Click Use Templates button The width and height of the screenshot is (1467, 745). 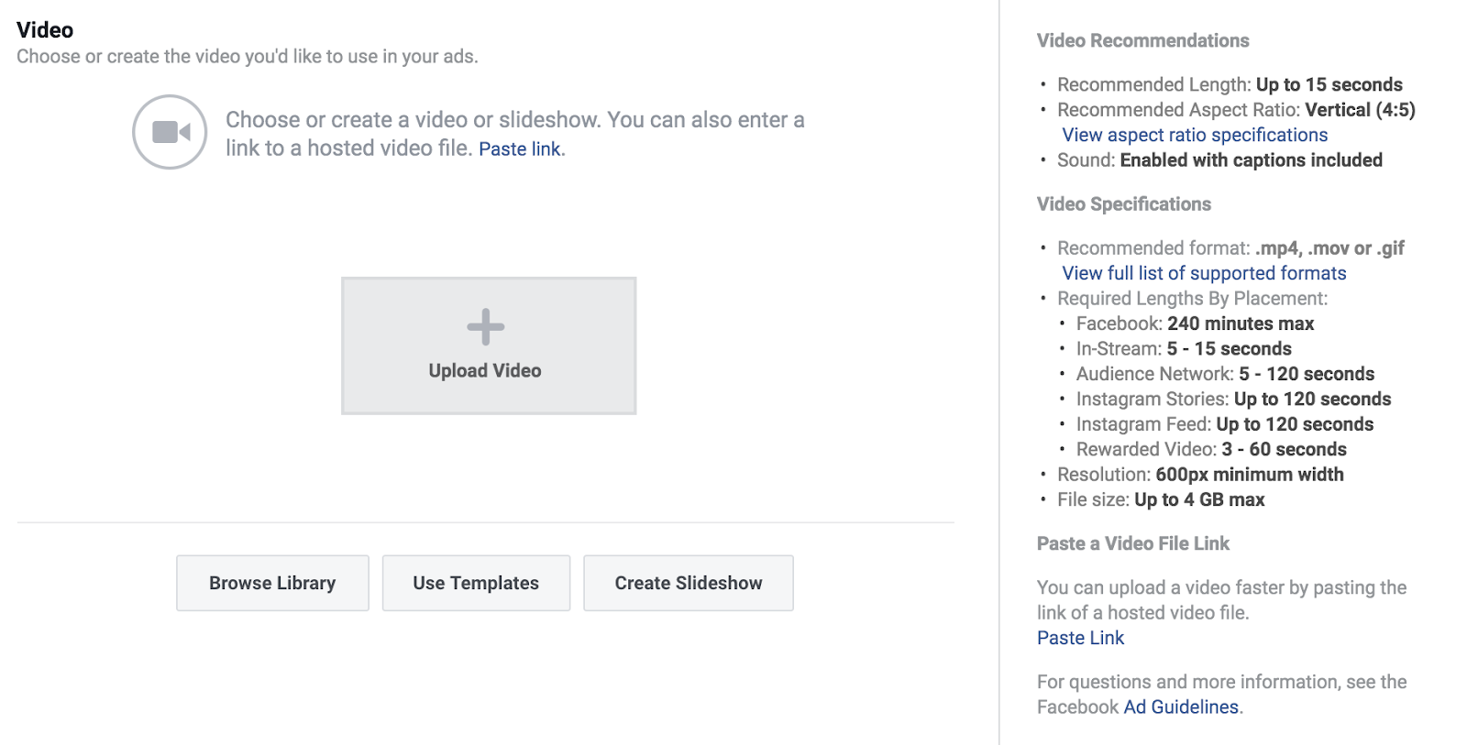pos(476,583)
